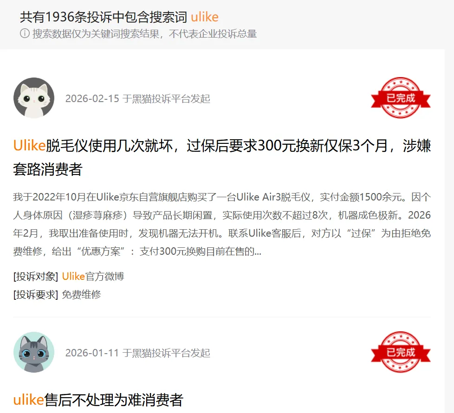The height and width of the screenshot is (413, 454).
Task: Click the [投诉对象] label
Action: pyautogui.click(x=36, y=277)
